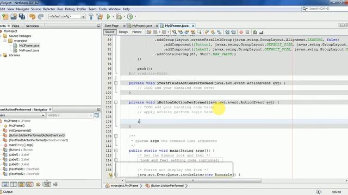The width and height of the screenshot is (348, 195).
Task: Click the New Project toolbar icon
Action: click(x=5, y=17)
